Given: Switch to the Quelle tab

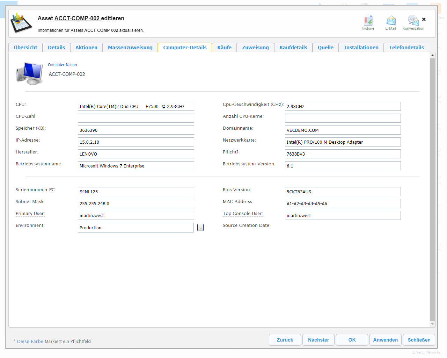Looking at the screenshot, I should [326, 48].
